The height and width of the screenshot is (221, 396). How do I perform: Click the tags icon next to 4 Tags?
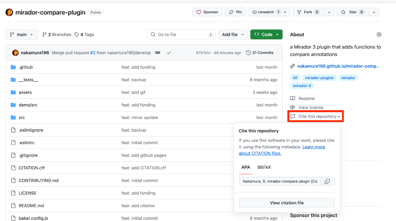pyautogui.click(x=77, y=34)
